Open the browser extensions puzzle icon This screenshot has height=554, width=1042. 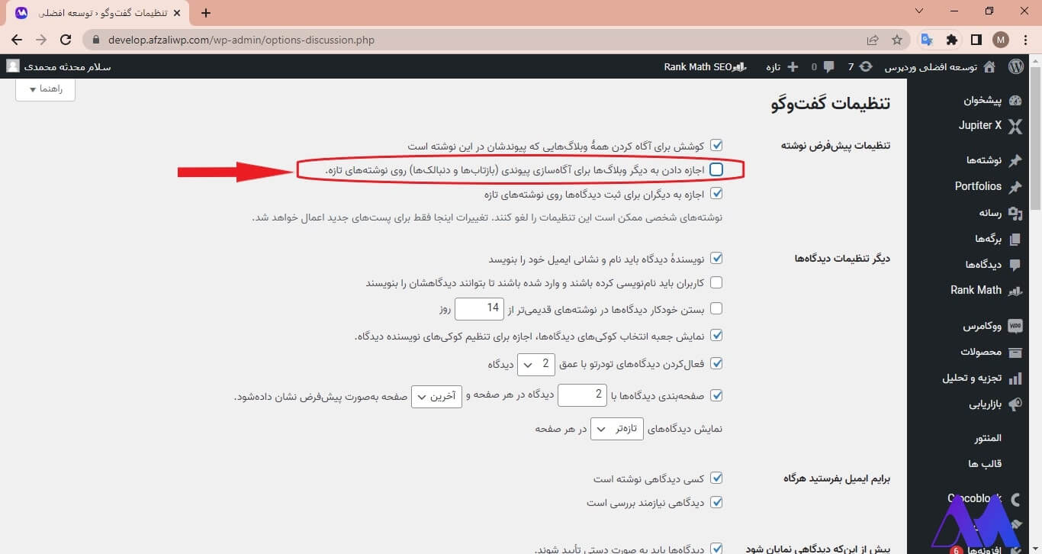click(x=951, y=40)
